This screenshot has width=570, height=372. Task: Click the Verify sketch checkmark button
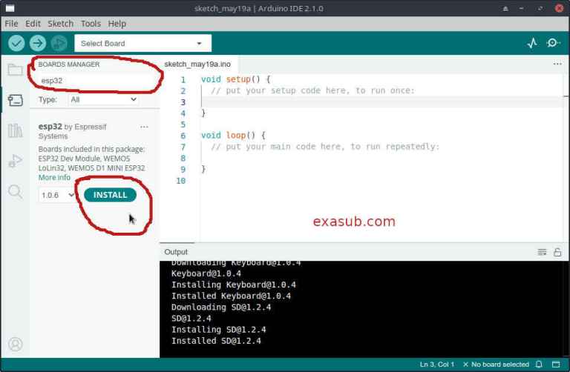(x=16, y=43)
